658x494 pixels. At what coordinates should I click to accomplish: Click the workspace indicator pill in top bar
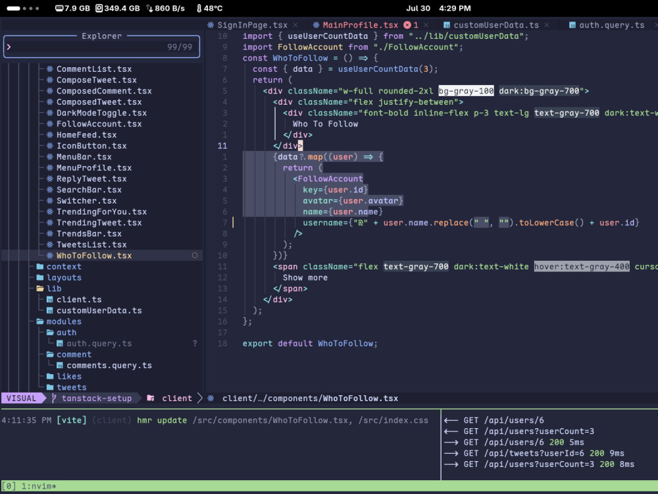click(13, 9)
